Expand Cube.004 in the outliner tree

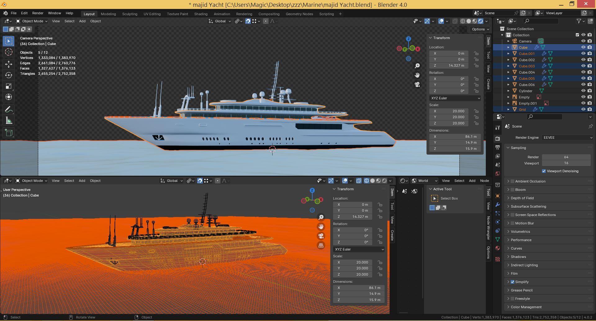[508, 72]
